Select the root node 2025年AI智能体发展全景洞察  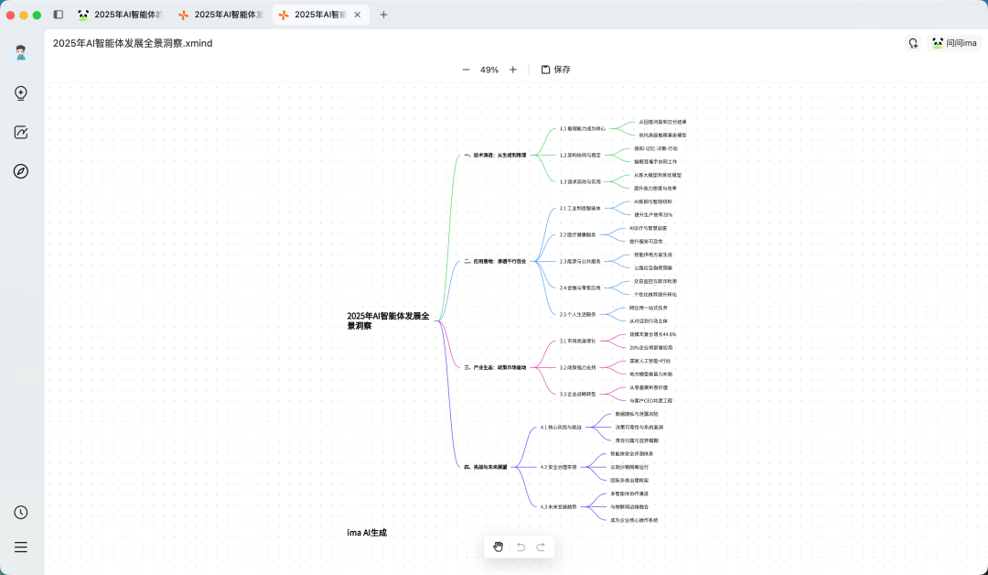pyautogui.click(x=385, y=321)
